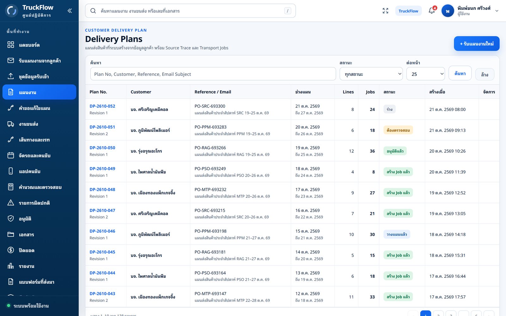This screenshot has width=506, height=316.
Task: Open plan link DP-2610-052
Action: point(102,106)
